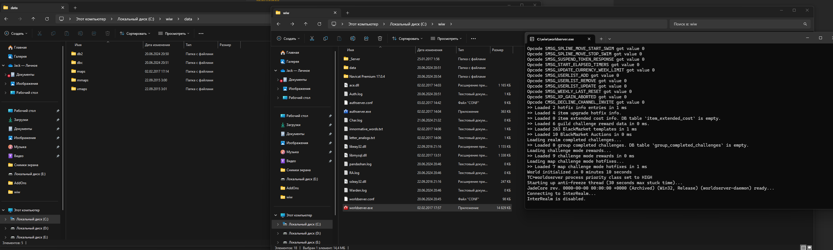
Task: Open Создать dropdown in data window
Action: (16, 34)
